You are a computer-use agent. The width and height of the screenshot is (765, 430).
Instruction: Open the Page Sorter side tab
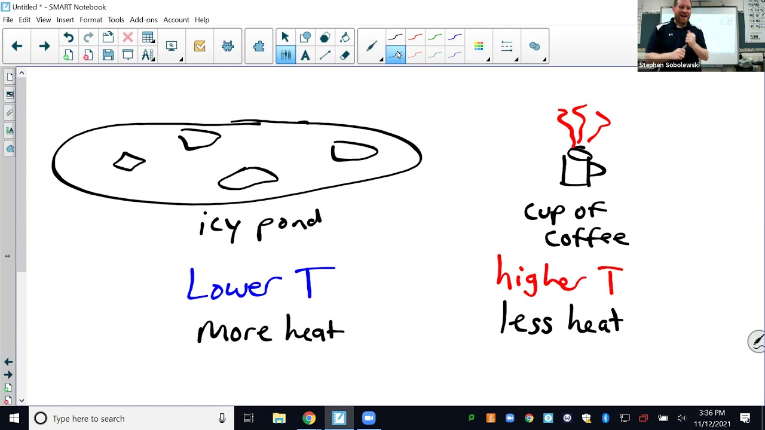click(x=10, y=76)
